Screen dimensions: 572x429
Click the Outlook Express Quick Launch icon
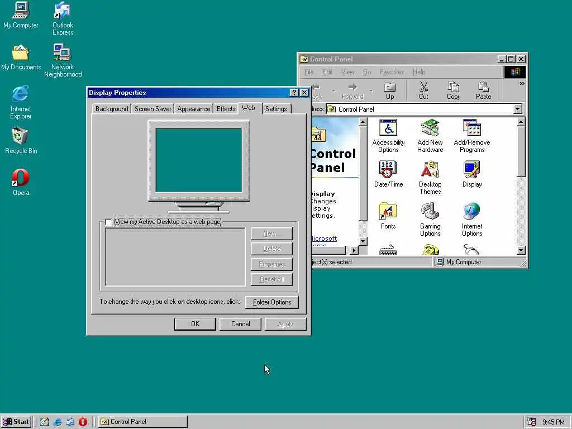tap(70, 422)
